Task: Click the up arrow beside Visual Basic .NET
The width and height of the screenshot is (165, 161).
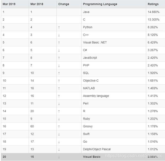Action: [x=59, y=43]
